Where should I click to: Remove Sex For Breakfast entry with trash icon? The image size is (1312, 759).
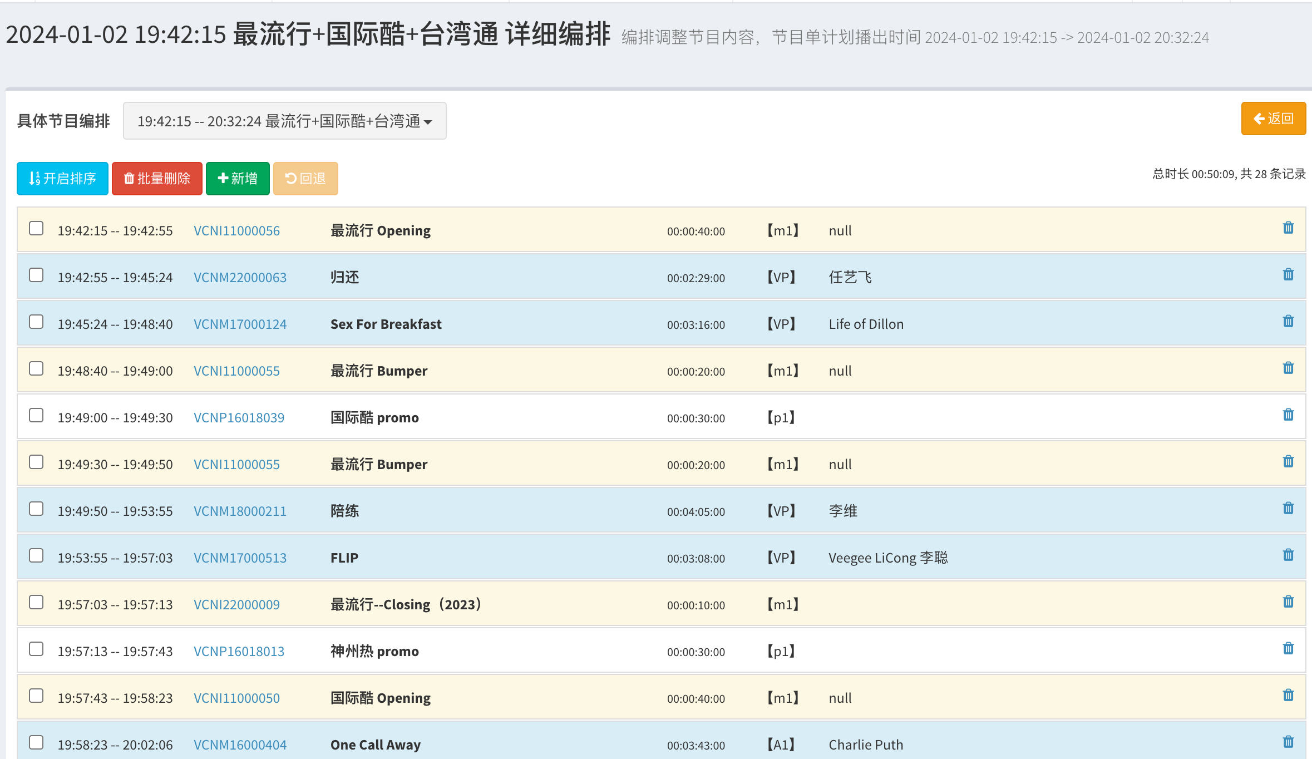coord(1288,322)
